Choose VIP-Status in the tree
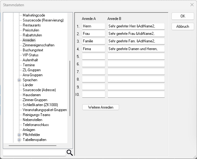197x159 pixels. 31,55
